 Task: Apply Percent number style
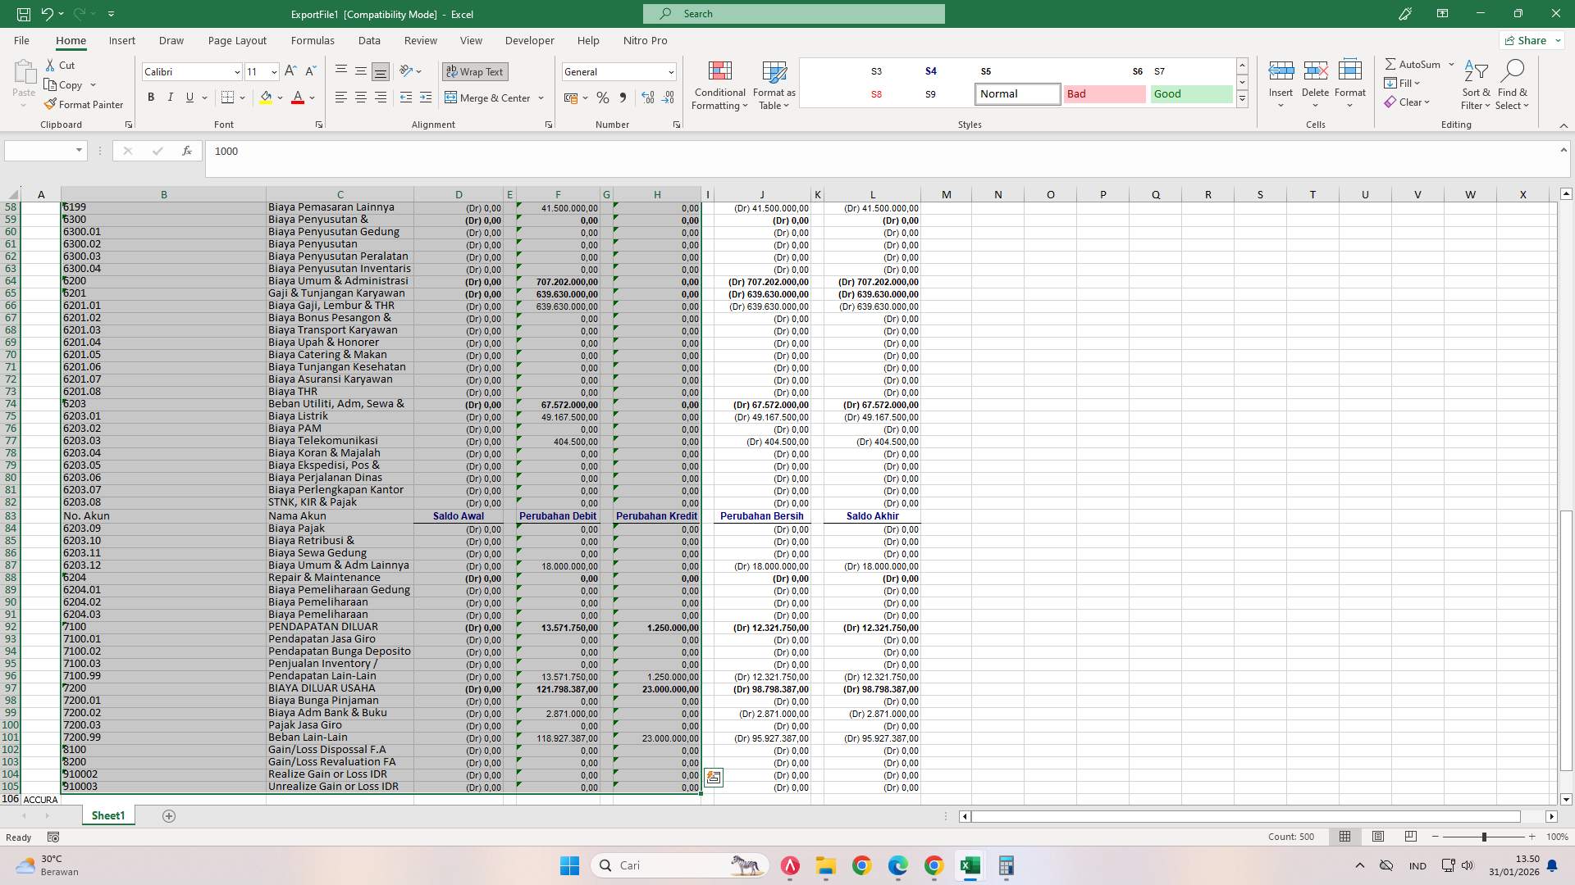603,98
